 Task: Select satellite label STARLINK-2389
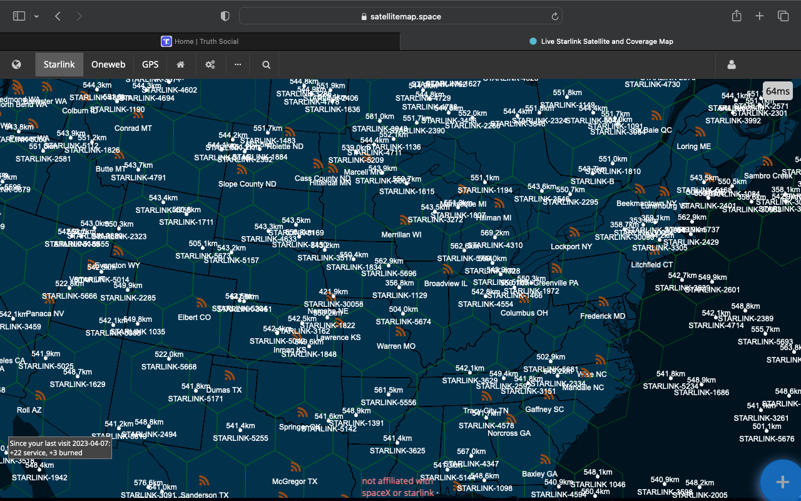tap(746, 319)
